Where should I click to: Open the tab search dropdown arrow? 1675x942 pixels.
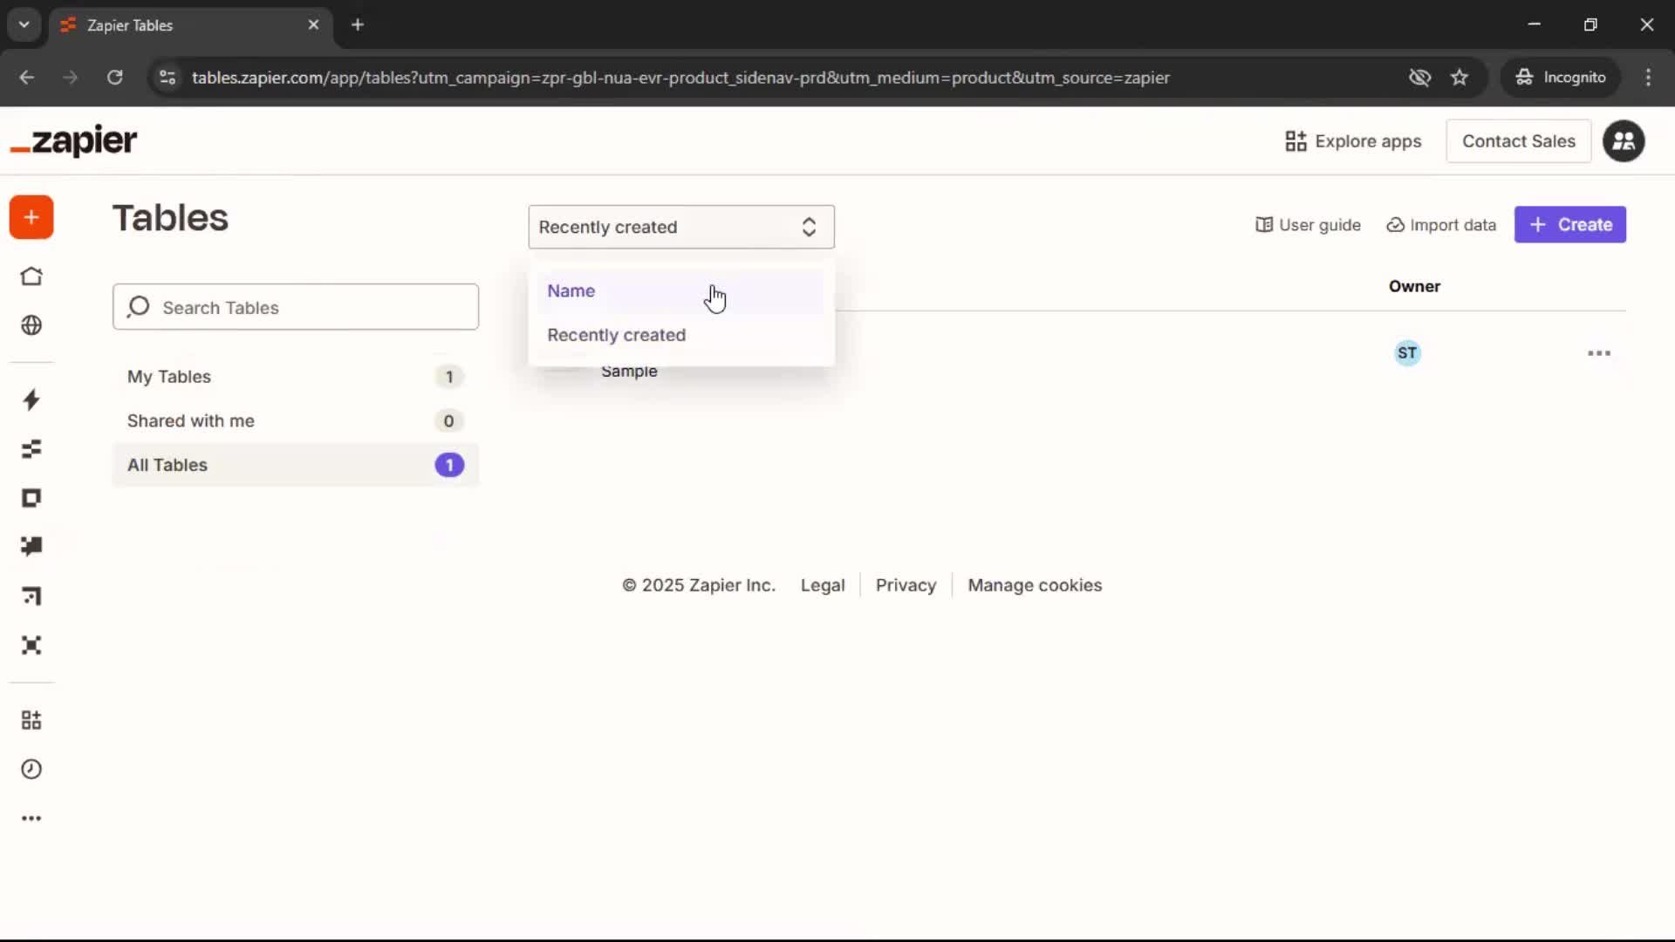click(x=24, y=24)
